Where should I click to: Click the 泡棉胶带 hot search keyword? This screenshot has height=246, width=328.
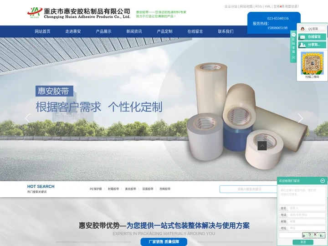click(x=165, y=189)
